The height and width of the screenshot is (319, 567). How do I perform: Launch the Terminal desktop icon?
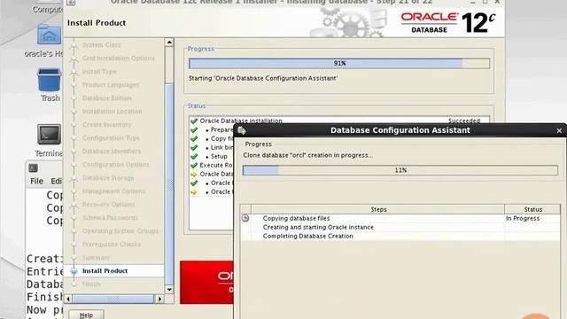(50, 134)
